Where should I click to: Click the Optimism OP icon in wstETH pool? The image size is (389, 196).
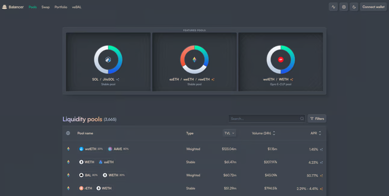281,60
